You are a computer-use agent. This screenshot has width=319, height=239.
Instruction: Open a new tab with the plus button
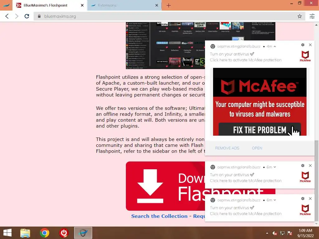pyautogui.click(x=169, y=6)
